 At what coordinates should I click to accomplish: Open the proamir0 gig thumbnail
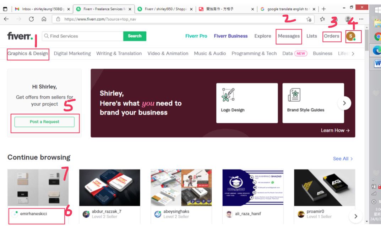coord(325,188)
